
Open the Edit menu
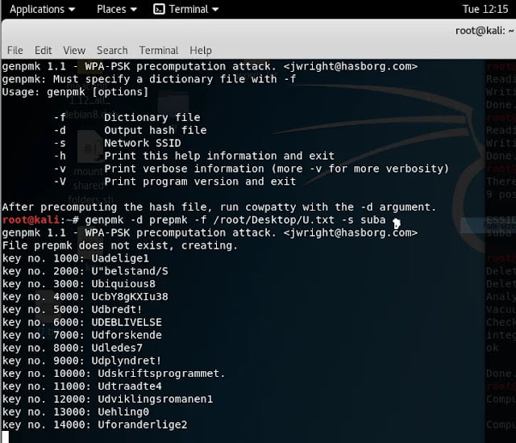tap(43, 50)
